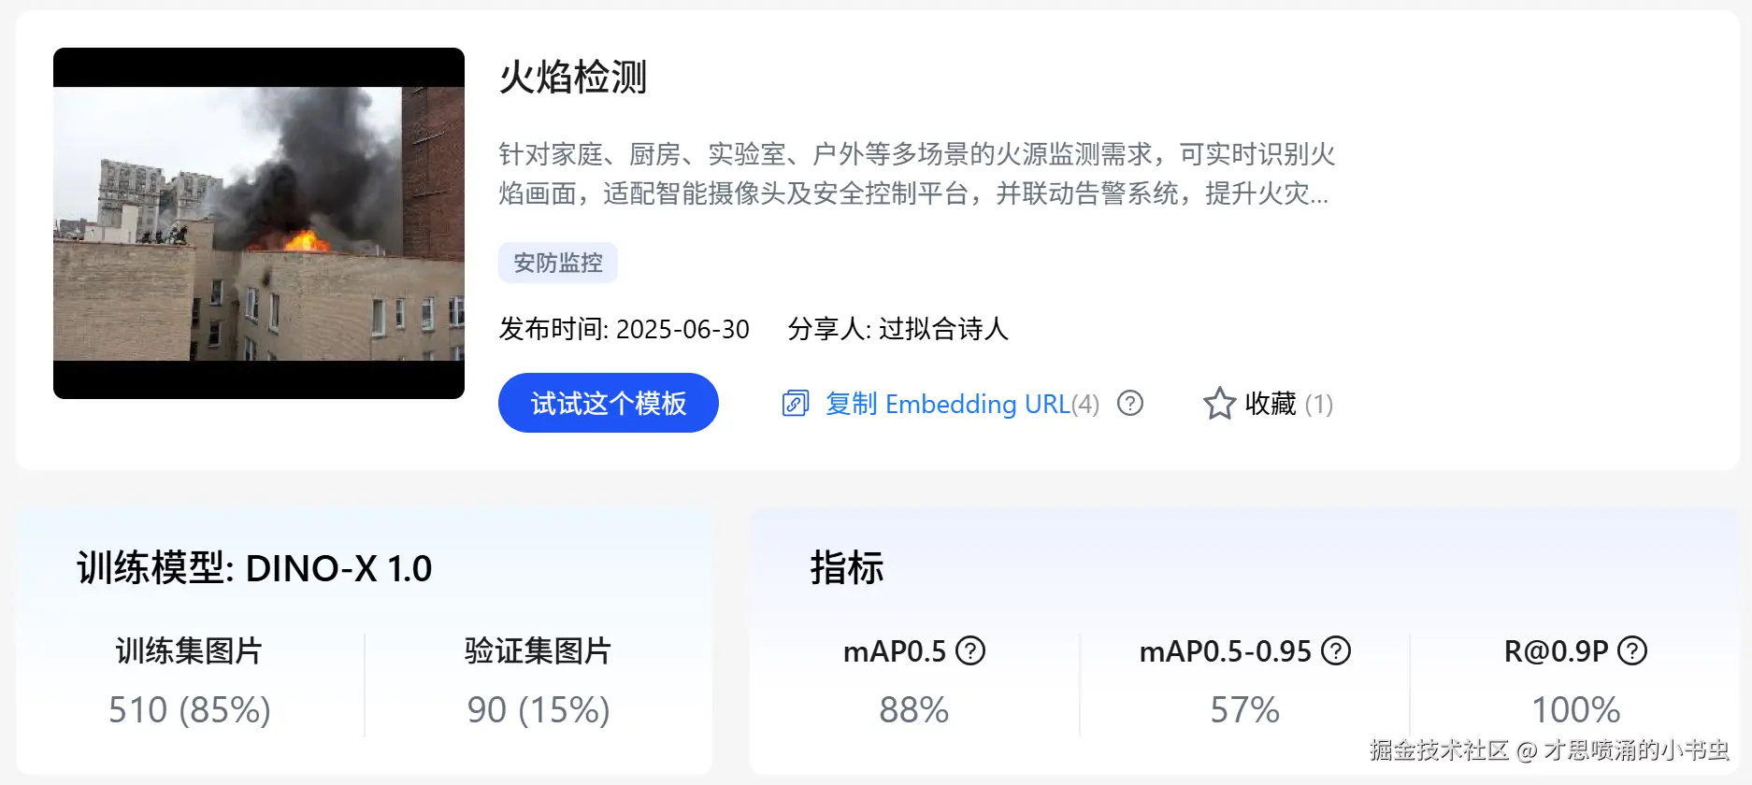This screenshot has height=785, width=1752.
Task: Open the R@0.9P help tooltip icon
Action: click(1632, 650)
